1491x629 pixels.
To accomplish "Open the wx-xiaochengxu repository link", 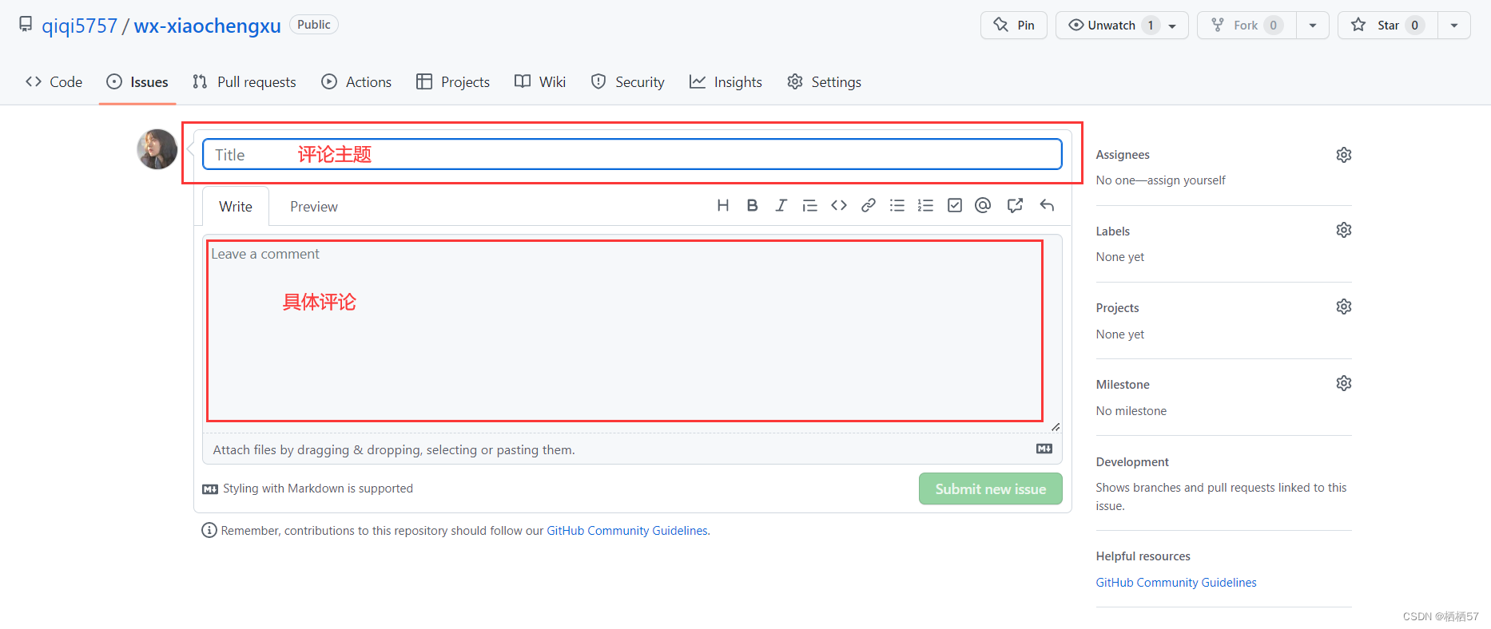I will (208, 26).
